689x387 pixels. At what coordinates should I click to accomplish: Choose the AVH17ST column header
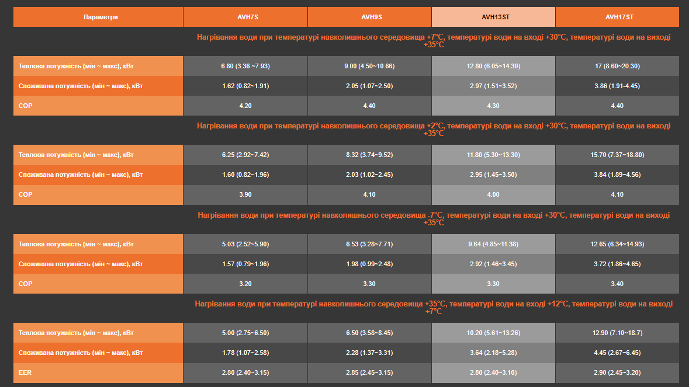pos(617,17)
